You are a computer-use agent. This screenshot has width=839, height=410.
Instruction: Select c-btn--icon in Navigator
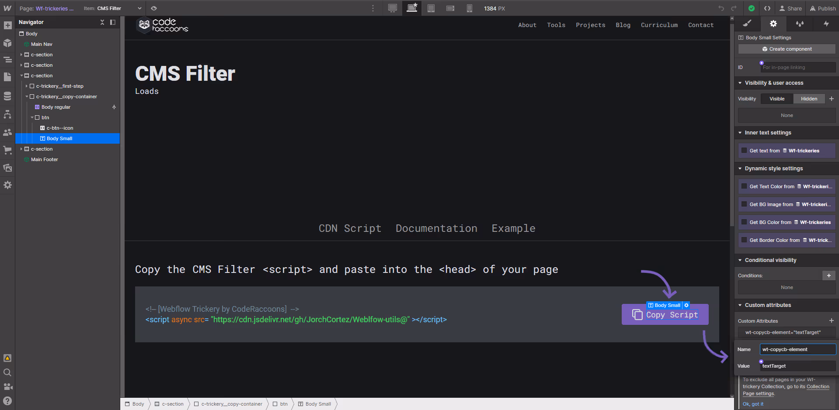60,128
